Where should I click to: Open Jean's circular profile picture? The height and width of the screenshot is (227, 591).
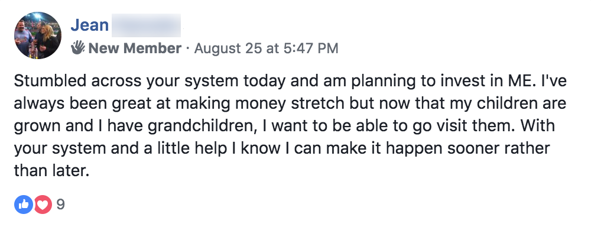click(x=38, y=35)
